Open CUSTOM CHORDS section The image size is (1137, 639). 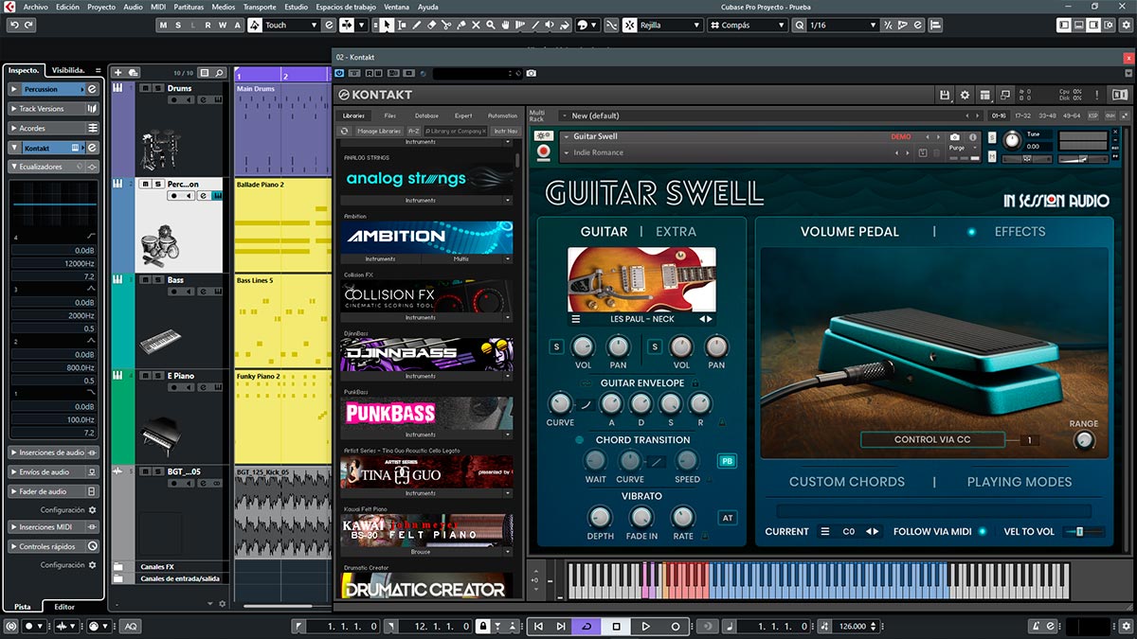click(x=847, y=482)
